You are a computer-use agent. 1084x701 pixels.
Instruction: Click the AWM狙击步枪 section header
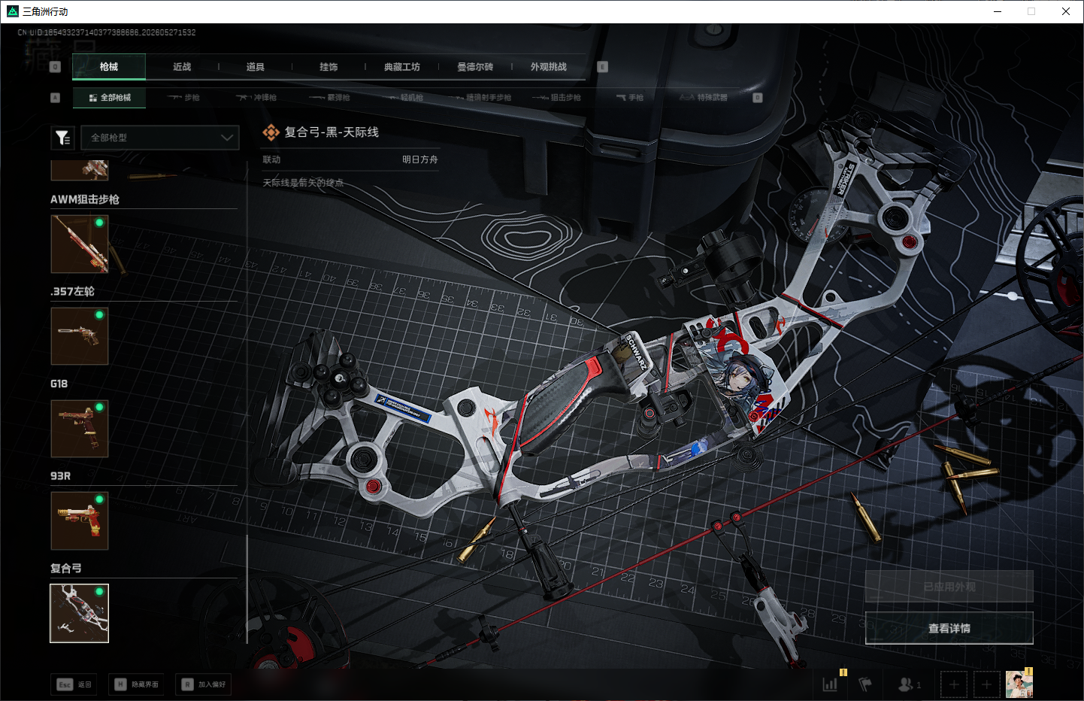(85, 199)
